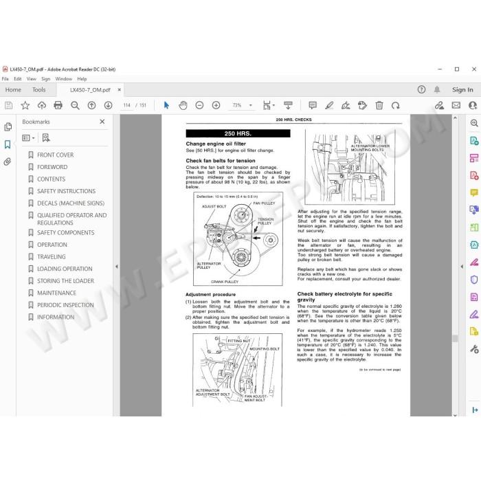Switch to the Home tab

click(x=13, y=90)
